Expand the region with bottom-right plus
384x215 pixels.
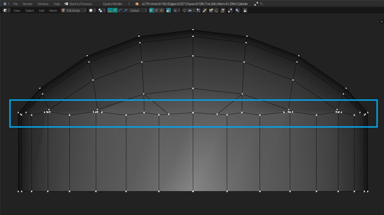pos(376,213)
